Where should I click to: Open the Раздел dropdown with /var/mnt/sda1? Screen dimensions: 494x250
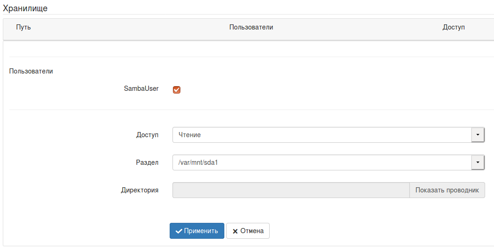[322, 162]
